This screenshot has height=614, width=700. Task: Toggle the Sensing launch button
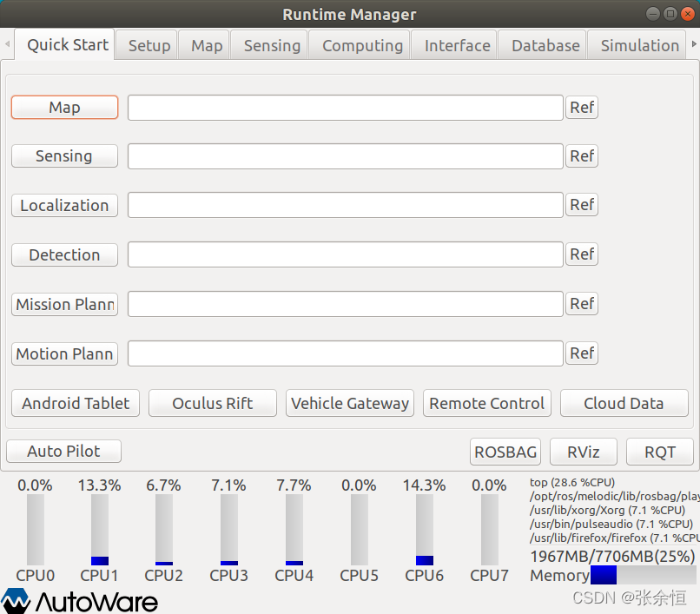[64, 155]
